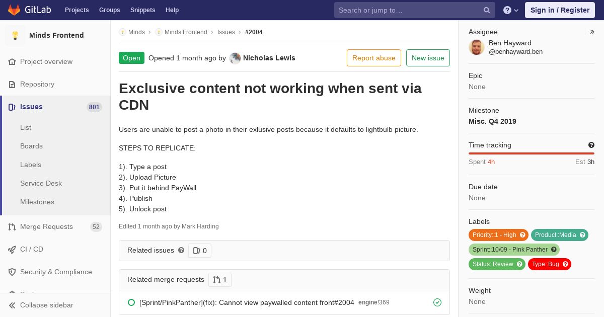
Task: Open Repository in sidebar
Action: coord(37,84)
